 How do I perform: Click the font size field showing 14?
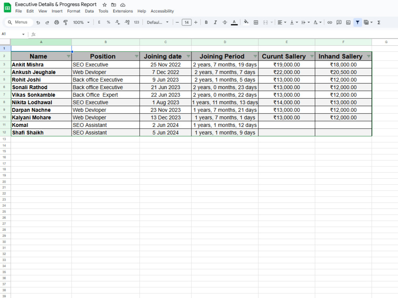(187, 22)
